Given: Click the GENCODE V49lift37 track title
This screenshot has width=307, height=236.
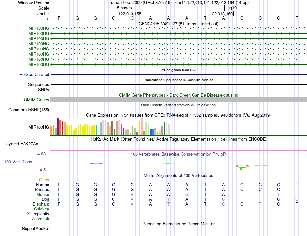Looking at the screenshot, I should tap(178, 24).
